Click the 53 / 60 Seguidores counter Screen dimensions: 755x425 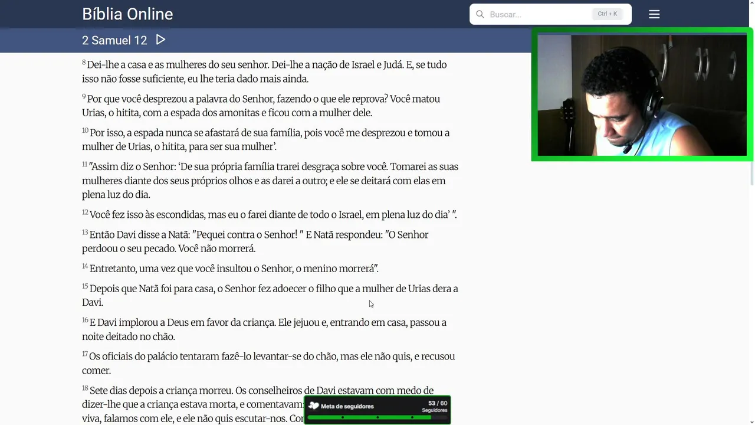(x=435, y=407)
